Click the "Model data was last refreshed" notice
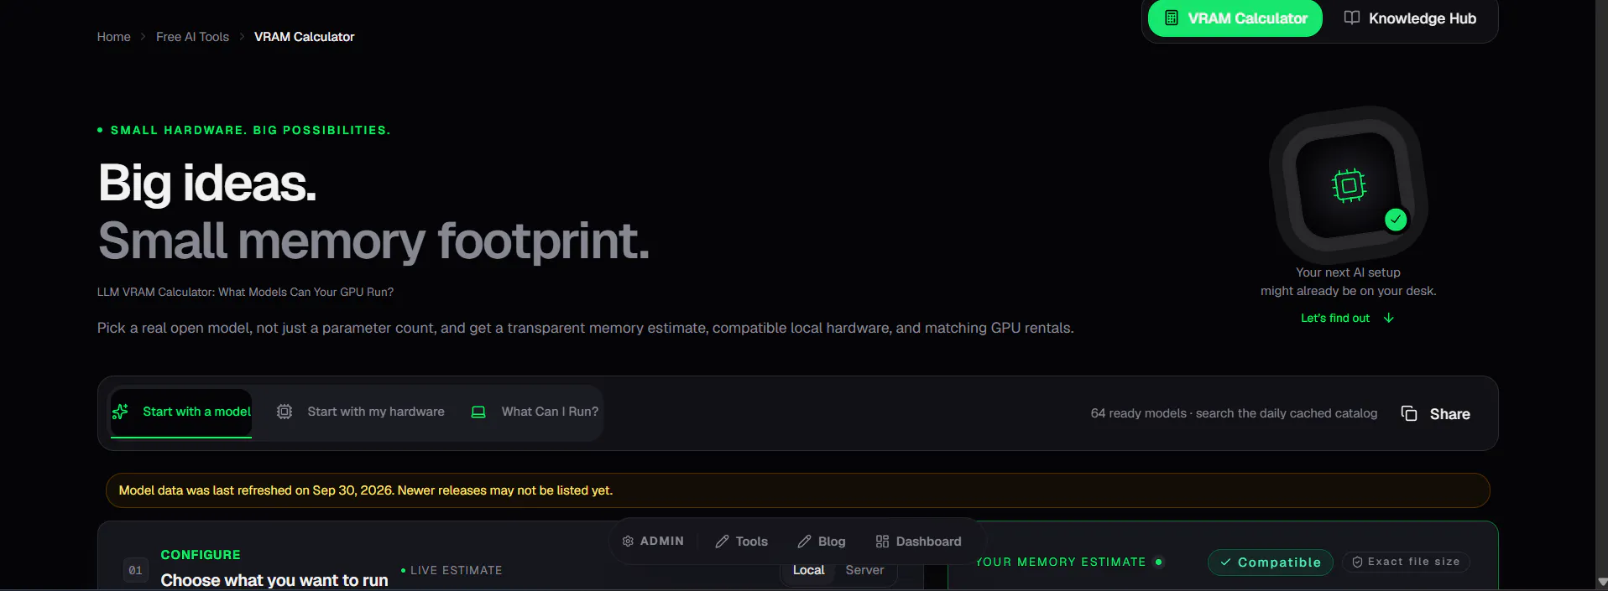1608x591 pixels. pos(797,490)
